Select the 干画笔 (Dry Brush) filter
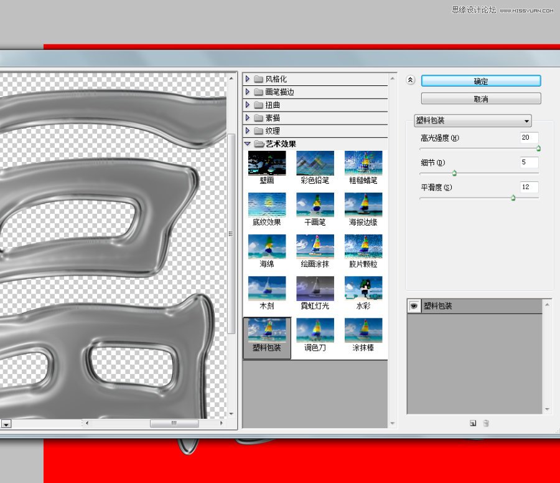Image resolution: width=560 pixels, height=483 pixels. [315, 204]
